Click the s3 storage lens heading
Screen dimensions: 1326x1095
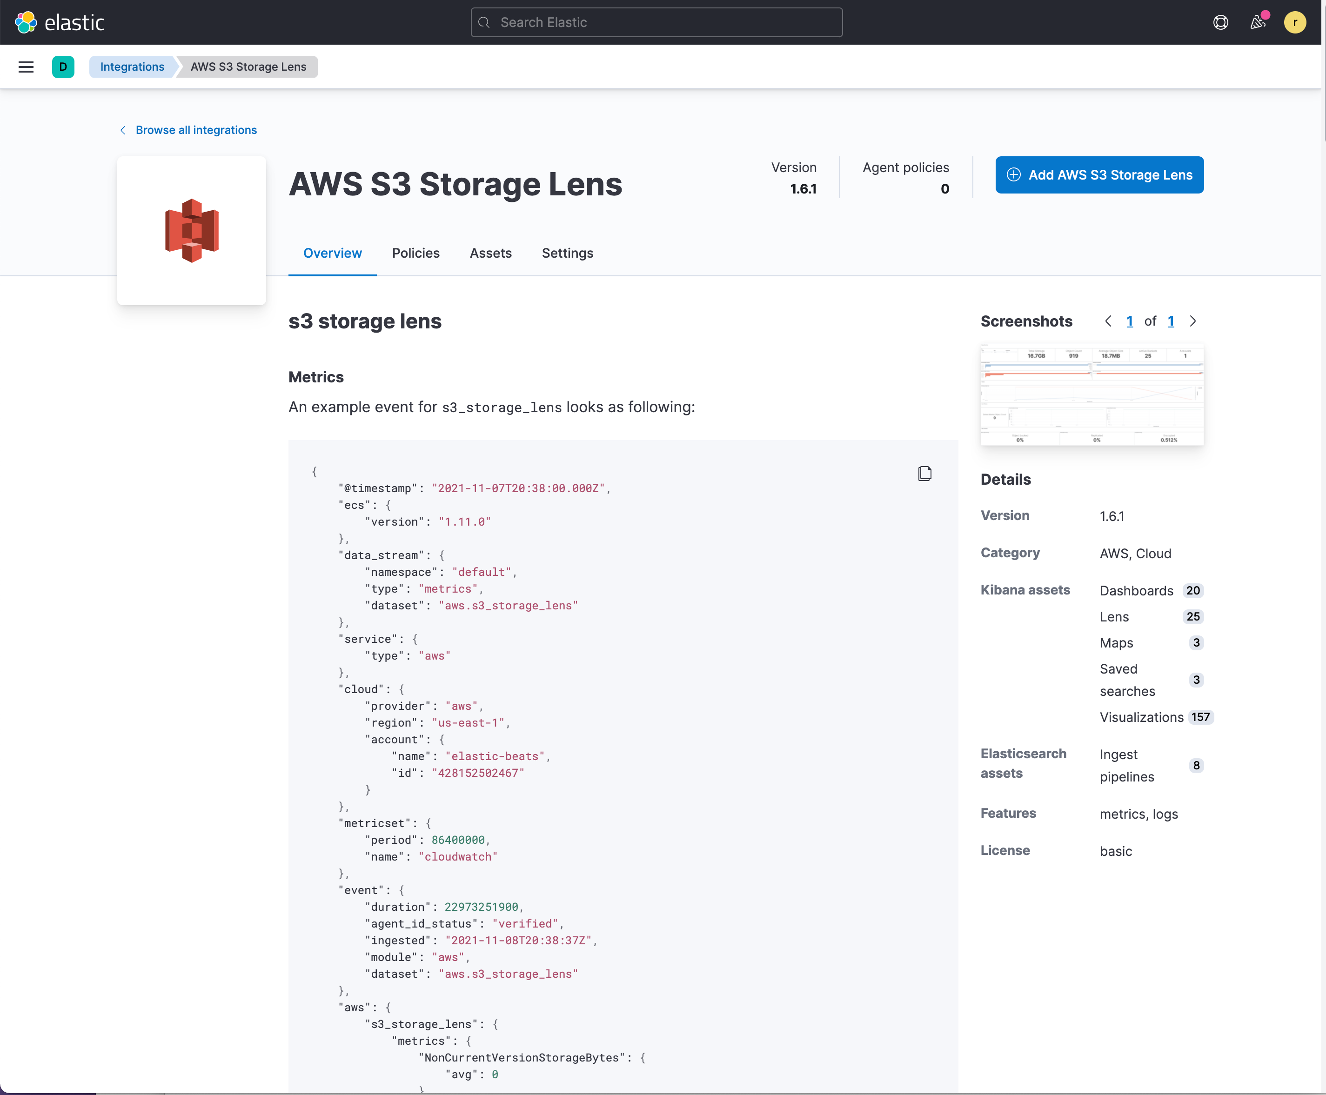coord(365,321)
